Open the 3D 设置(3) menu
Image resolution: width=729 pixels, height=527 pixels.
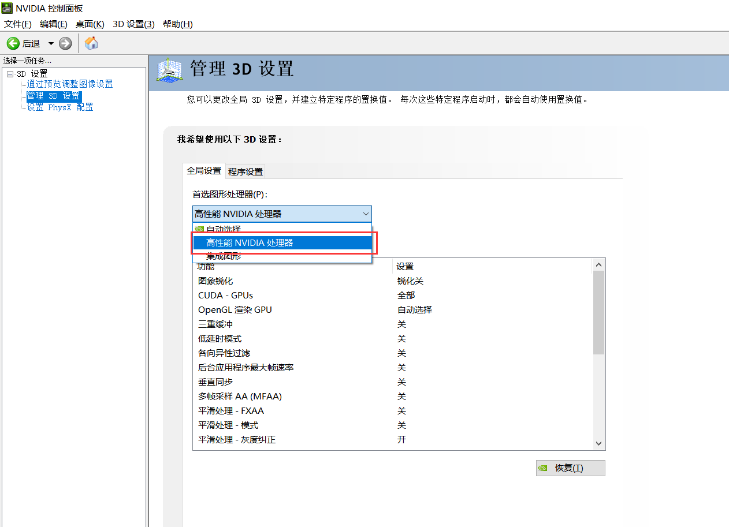(x=133, y=24)
